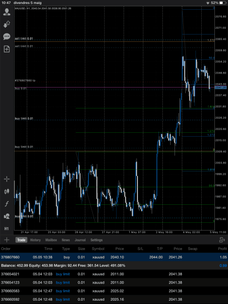228x304 pixels.
Task: Click the 10:47 clock in status bar
Action: [x=6, y=3]
